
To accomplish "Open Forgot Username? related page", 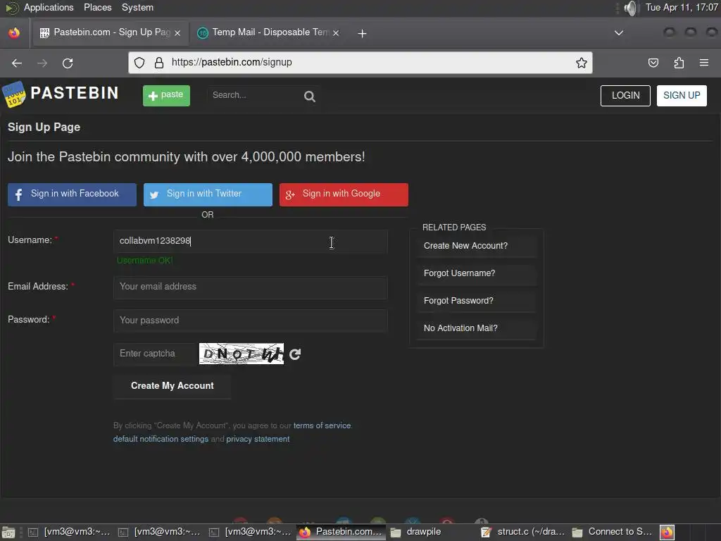I will pos(477,273).
